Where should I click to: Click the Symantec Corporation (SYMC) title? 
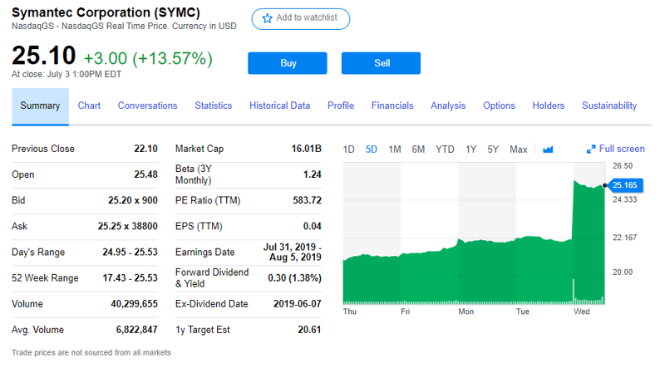coord(106,12)
